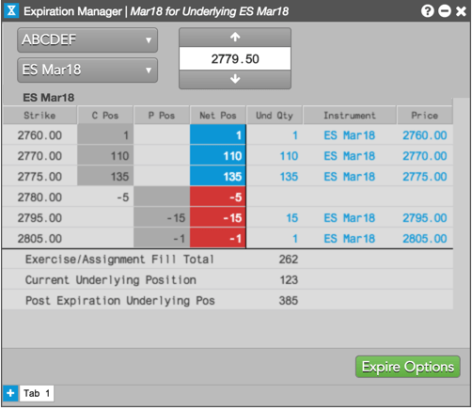This screenshot has height=410, width=472.
Task: Open the ABCDEF account dropdown
Action: point(87,40)
